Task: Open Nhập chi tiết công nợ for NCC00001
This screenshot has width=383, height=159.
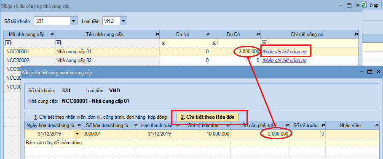Action: tap(284, 52)
